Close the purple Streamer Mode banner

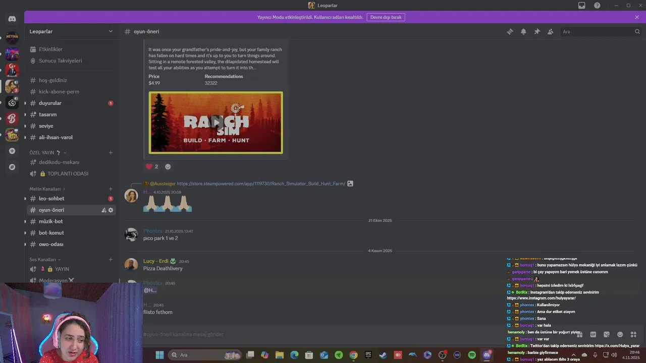[637, 17]
